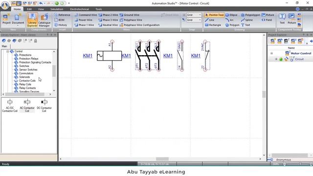Click the library lock icon

tap(36, 41)
